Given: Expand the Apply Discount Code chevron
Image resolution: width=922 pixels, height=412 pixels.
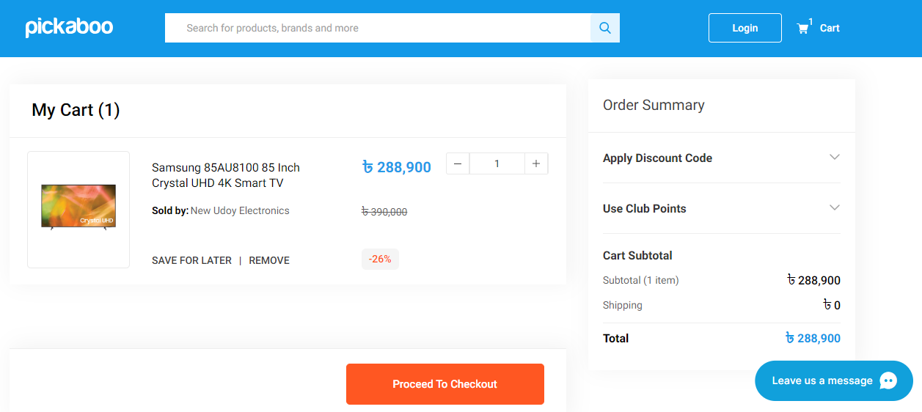Looking at the screenshot, I should click(x=834, y=158).
